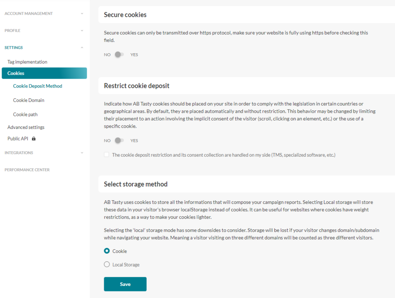This screenshot has height=298, width=395.
Task: Choose Local Storage radio option
Action: pos(107,264)
